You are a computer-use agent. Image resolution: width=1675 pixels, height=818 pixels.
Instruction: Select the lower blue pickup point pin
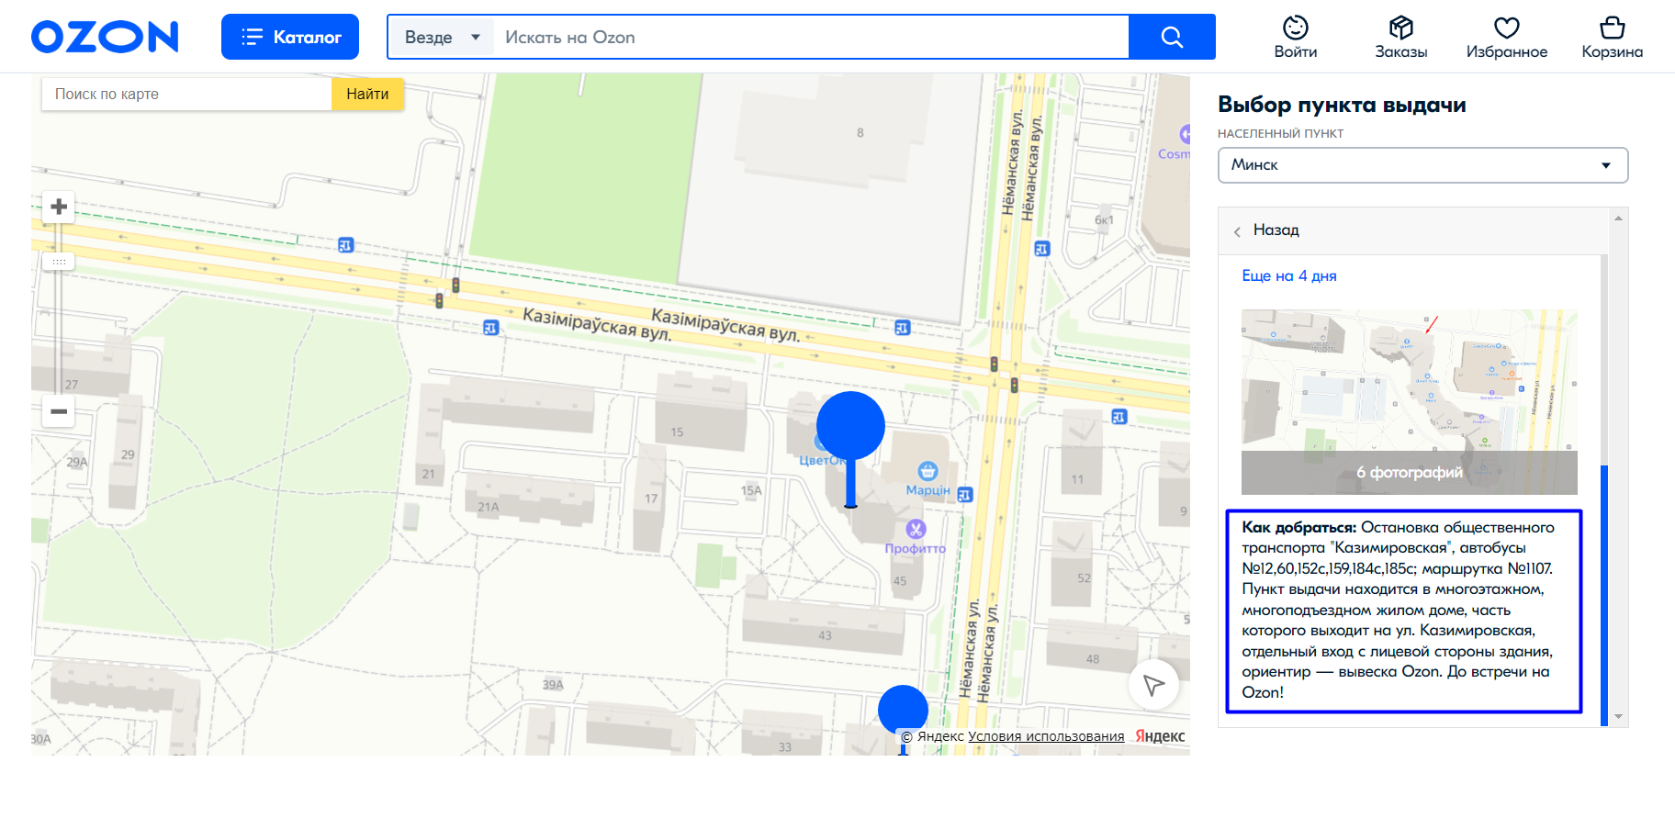click(903, 711)
